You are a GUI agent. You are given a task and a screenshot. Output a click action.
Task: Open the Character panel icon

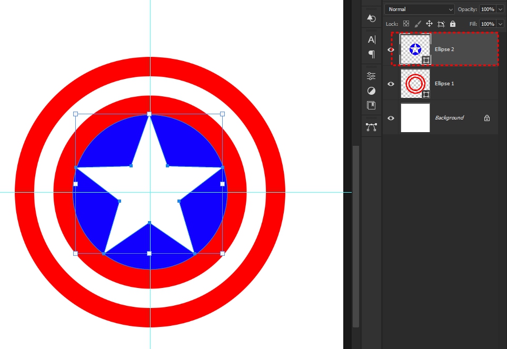372,39
